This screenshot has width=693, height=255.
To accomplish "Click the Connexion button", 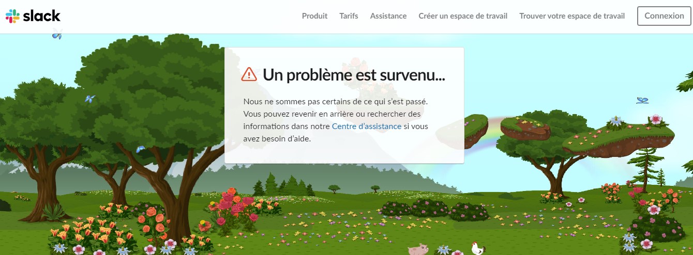I will tap(664, 16).
